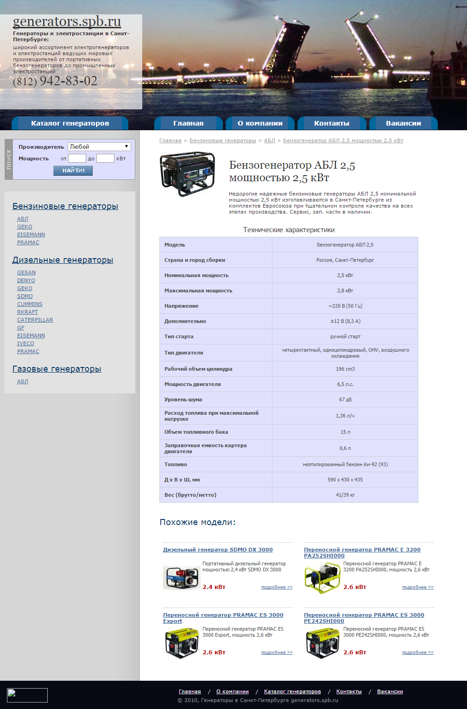Click the phone number (812) 942-83-02

[55, 81]
